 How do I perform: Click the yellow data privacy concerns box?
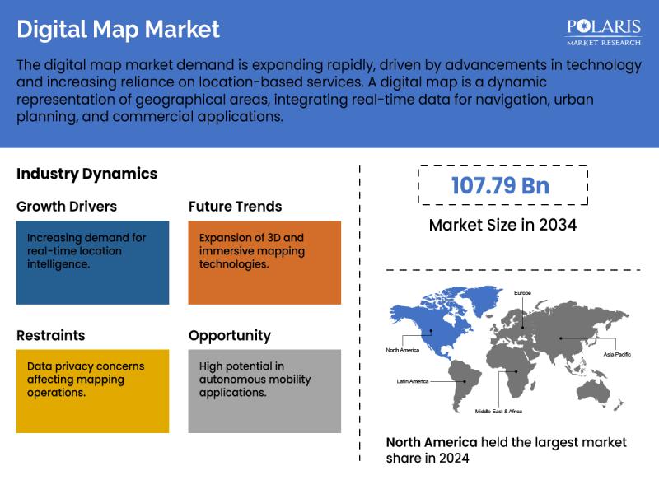click(92, 391)
